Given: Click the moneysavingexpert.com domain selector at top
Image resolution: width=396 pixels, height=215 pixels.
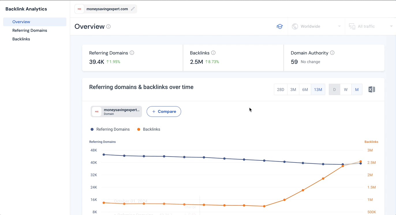Looking at the screenshot, I should pyautogui.click(x=106, y=9).
